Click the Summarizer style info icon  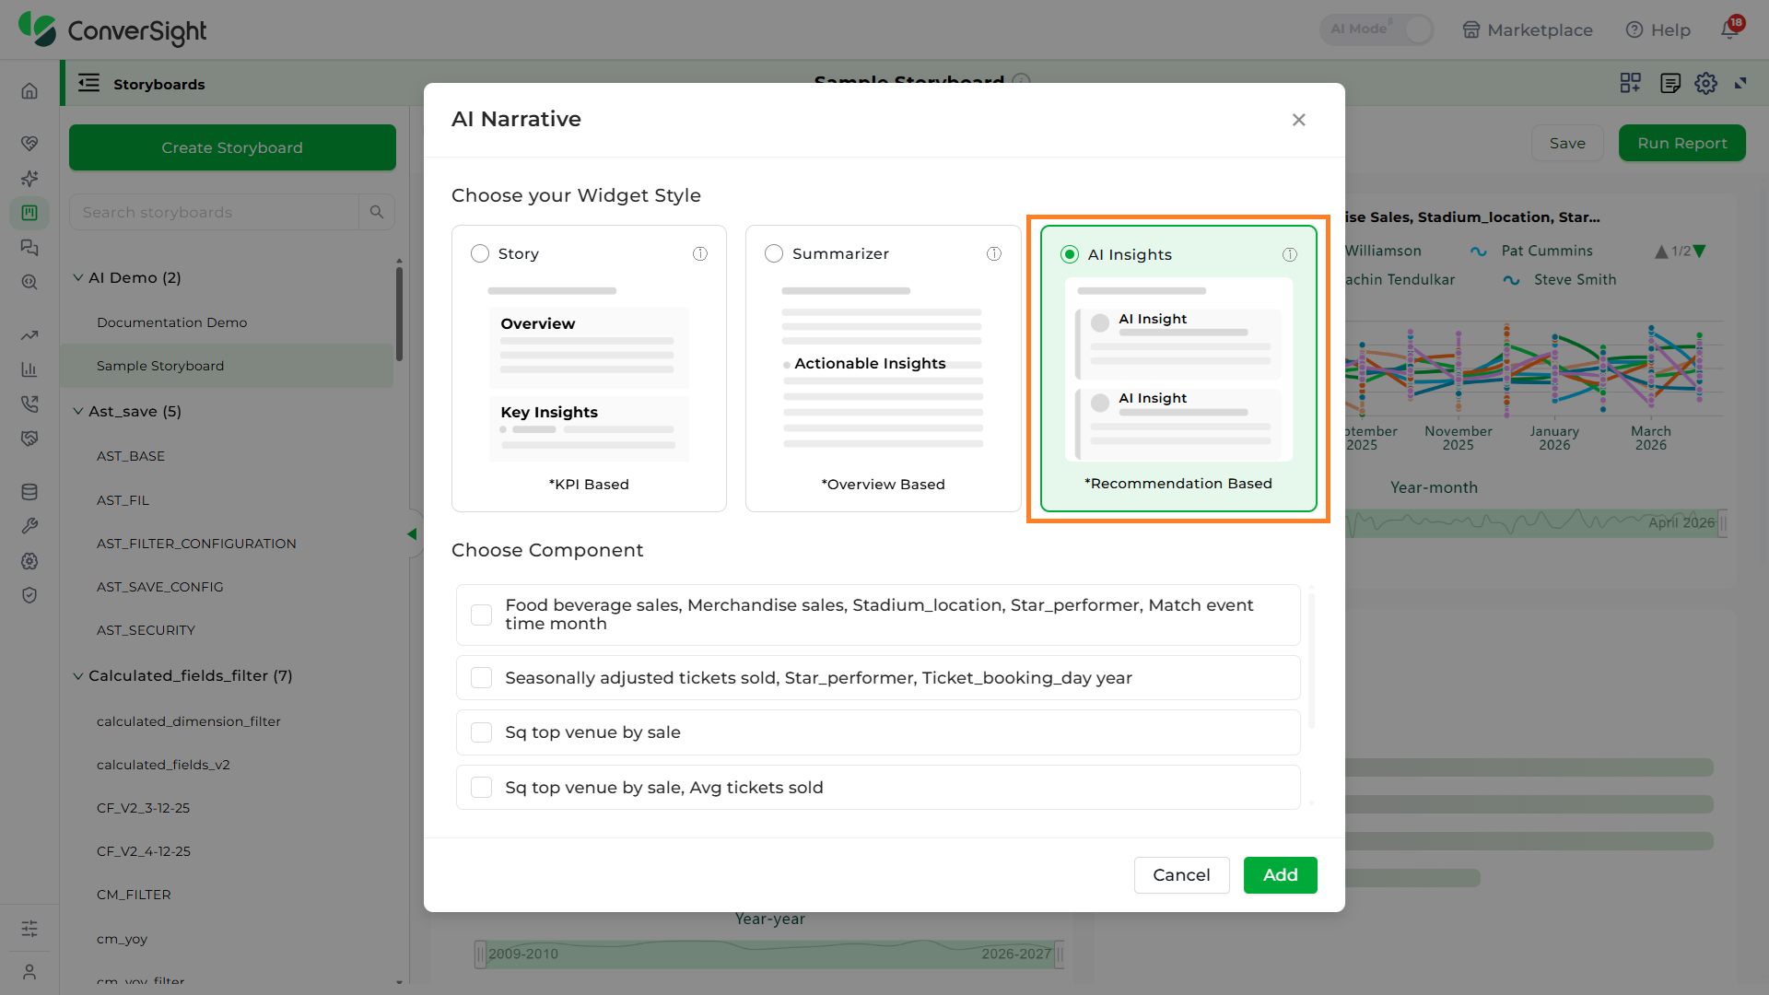[994, 253]
